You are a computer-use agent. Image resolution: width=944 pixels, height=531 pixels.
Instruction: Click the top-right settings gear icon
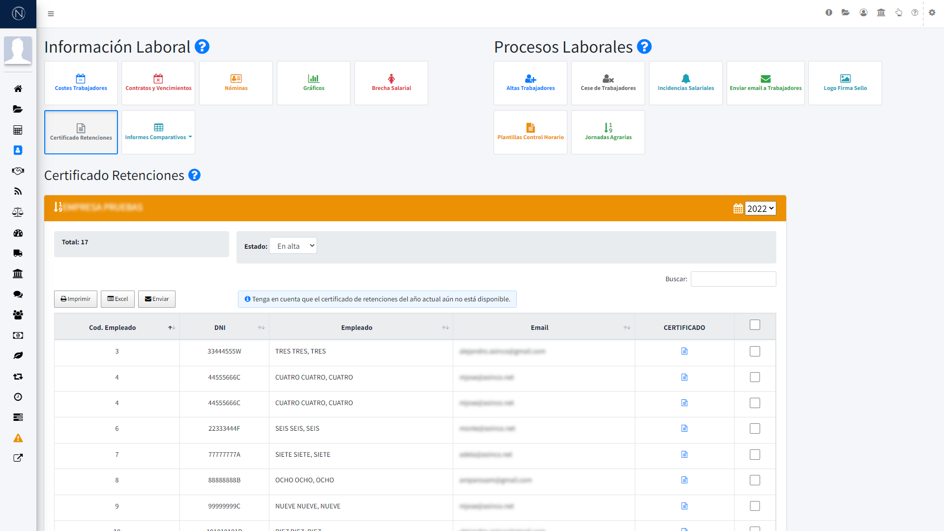coord(932,13)
